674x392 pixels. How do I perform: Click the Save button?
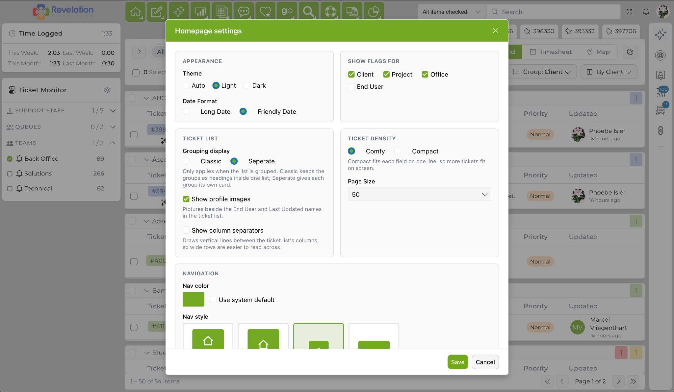tap(457, 362)
